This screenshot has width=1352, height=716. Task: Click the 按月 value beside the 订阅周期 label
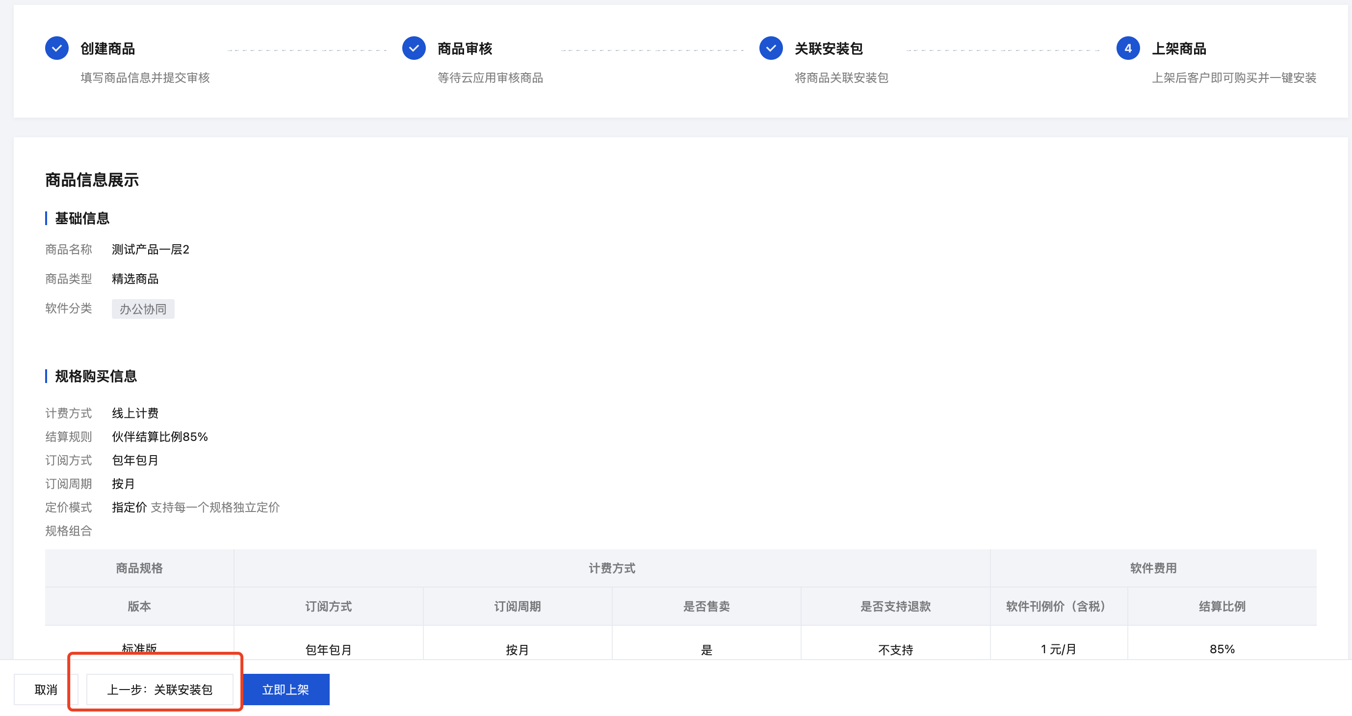(123, 484)
